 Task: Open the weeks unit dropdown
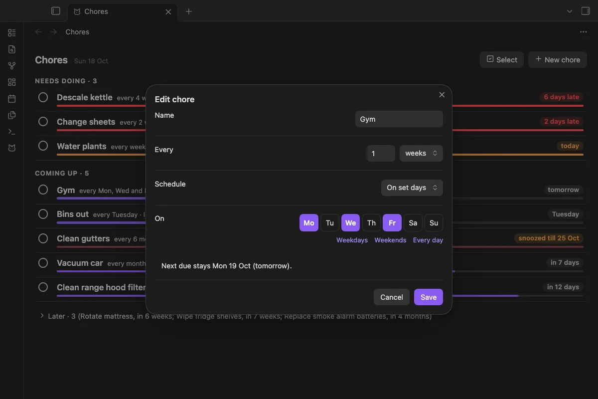(x=421, y=154)
